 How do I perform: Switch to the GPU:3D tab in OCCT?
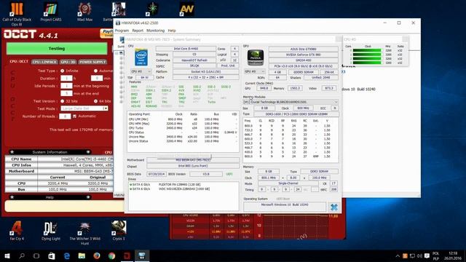point(68,62)
